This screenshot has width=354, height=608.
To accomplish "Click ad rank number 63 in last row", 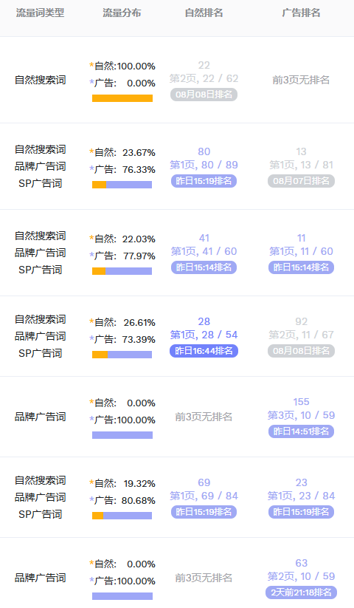I will [x=301, y=563].
